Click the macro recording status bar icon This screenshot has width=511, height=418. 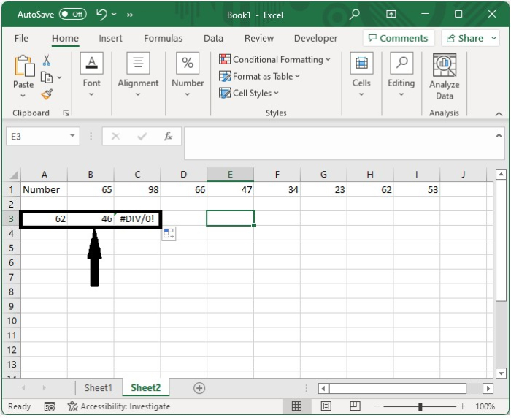pyautogui.click(x=49, y=406)
